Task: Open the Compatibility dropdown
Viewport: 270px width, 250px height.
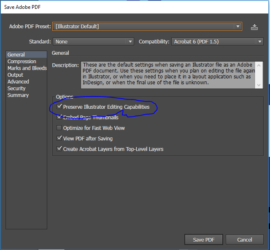Action: pyautogui.click(x=217, y=42)
